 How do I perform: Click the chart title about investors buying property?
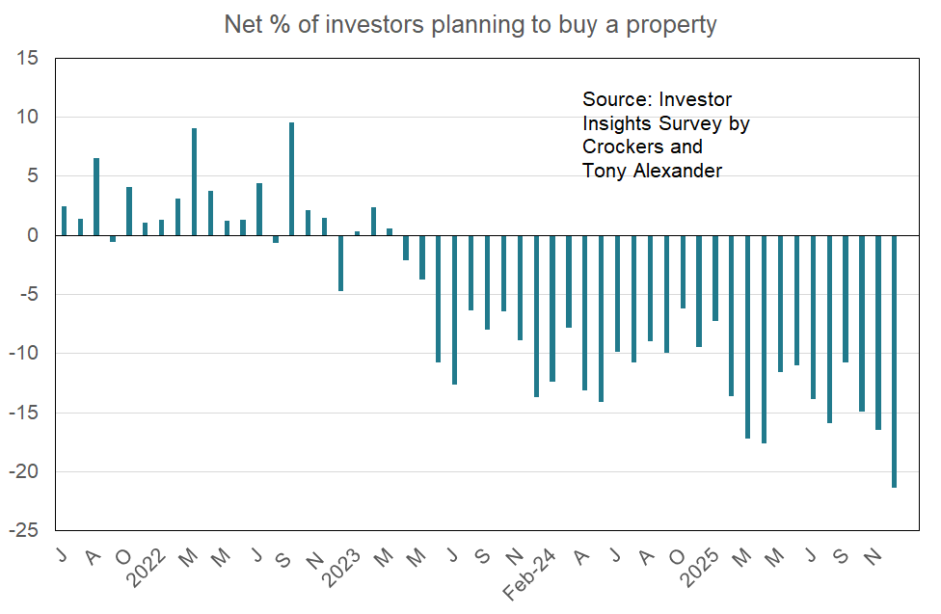pyautogui.click(x=470, y=24)
